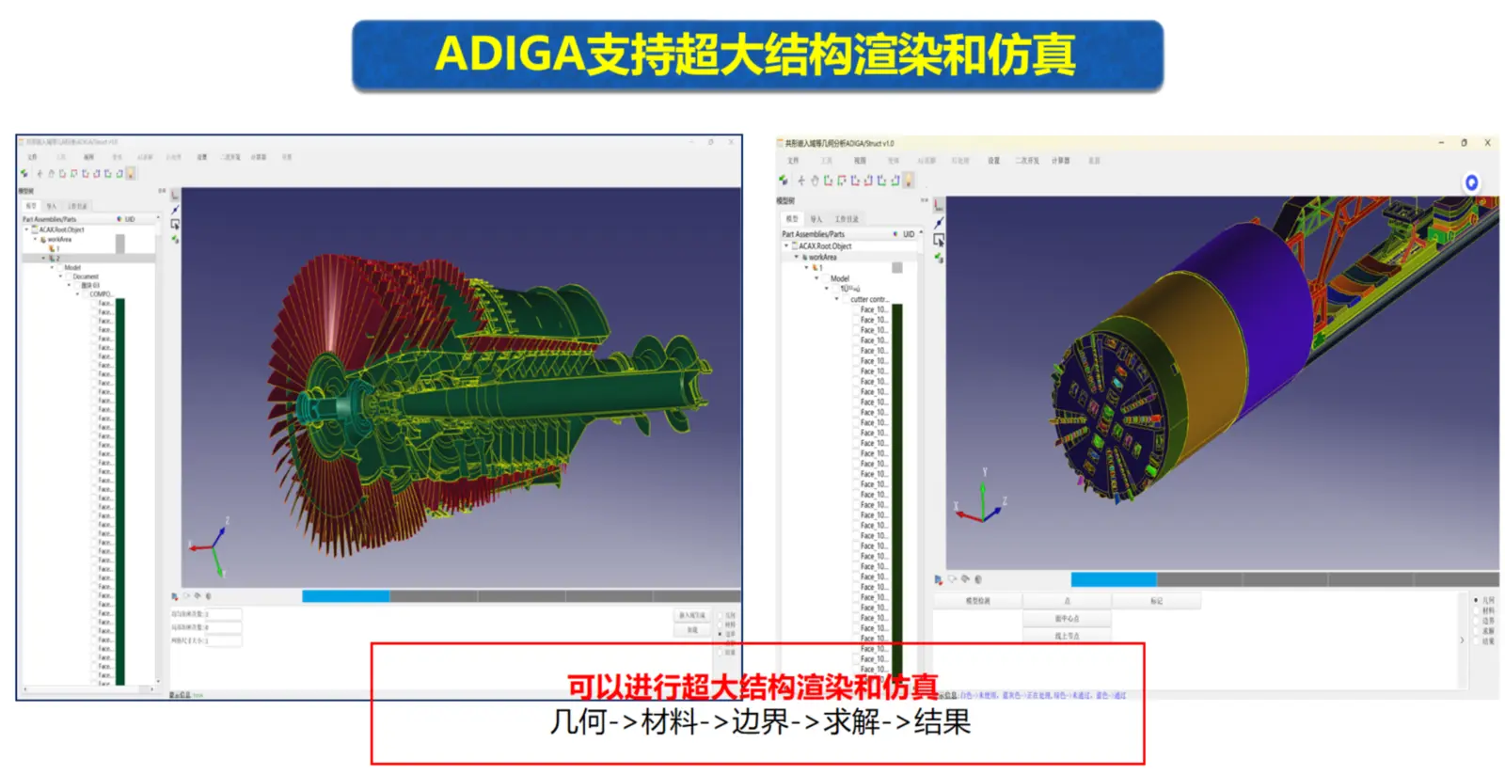Tick the Document checkbox in jet-engine tree
The width and height of the screenshot is (1505, 774).
tap(69, 276)
